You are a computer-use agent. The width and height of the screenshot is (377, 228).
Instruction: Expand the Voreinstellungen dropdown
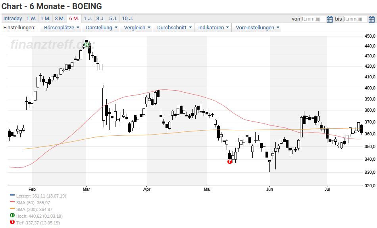(257, 28)
